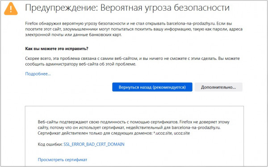
Task: Click the paragraph starting with Скорее всего
Action: pyautogui.click(x=132, y=61)
